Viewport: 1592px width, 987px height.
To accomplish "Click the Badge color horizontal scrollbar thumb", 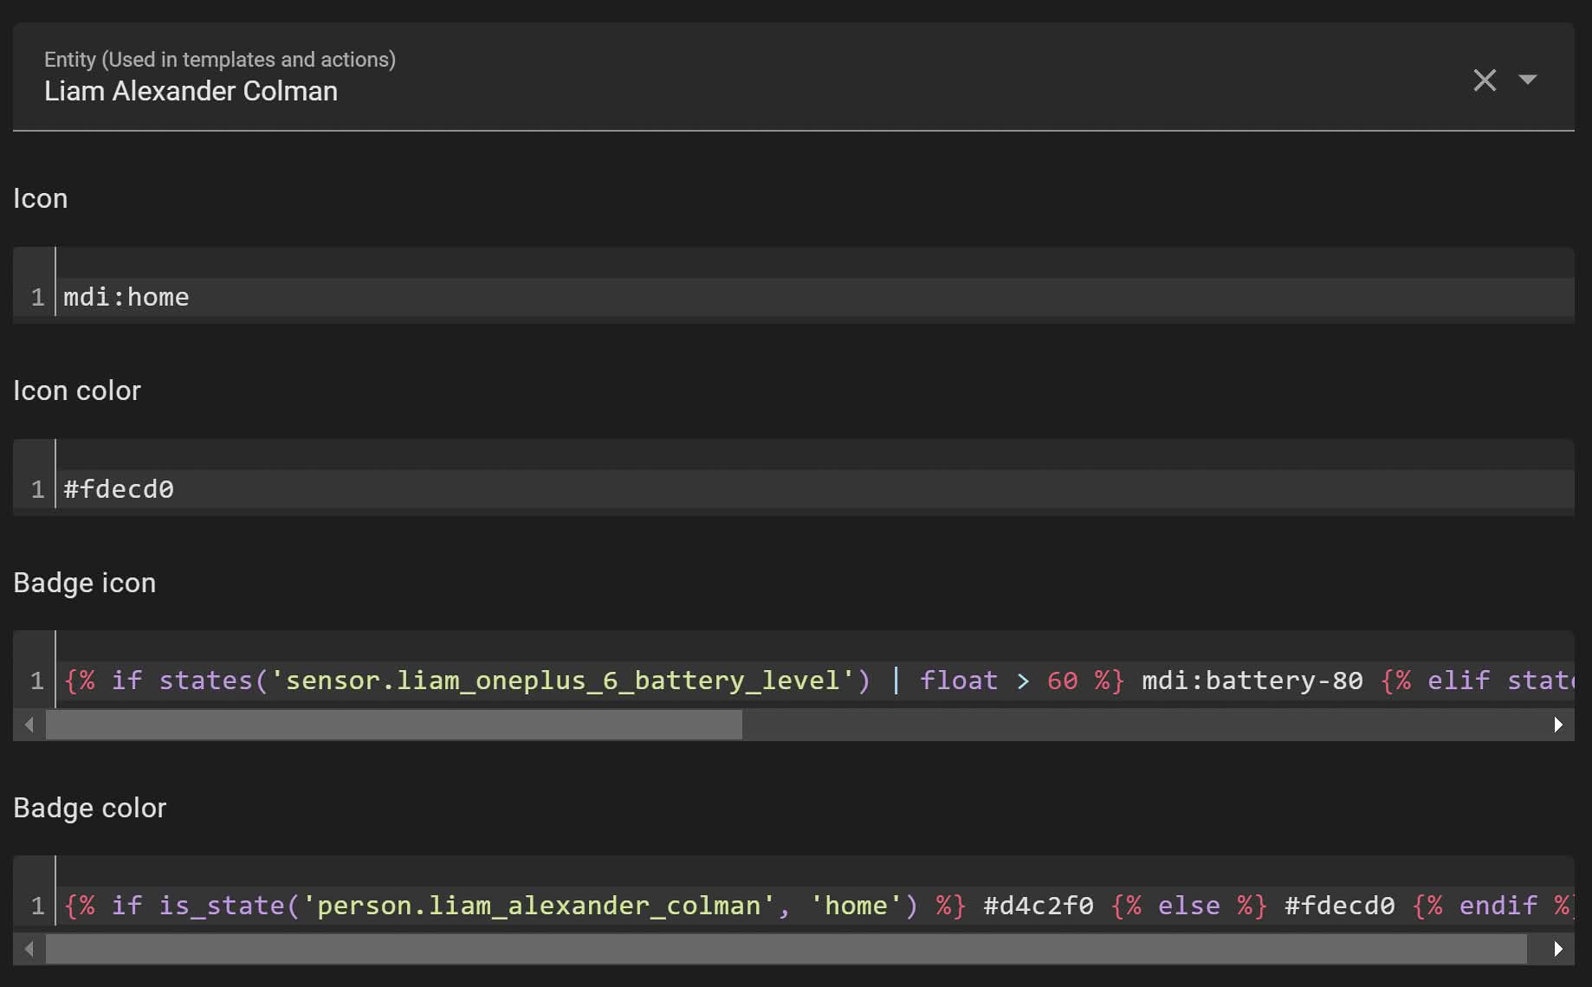I will coord(786,949).
